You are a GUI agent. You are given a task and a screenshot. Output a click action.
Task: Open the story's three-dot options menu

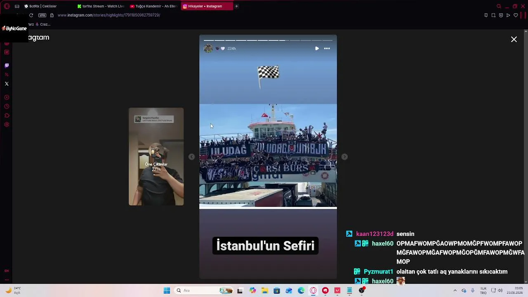pyautogui.click(x=327, y=48)
